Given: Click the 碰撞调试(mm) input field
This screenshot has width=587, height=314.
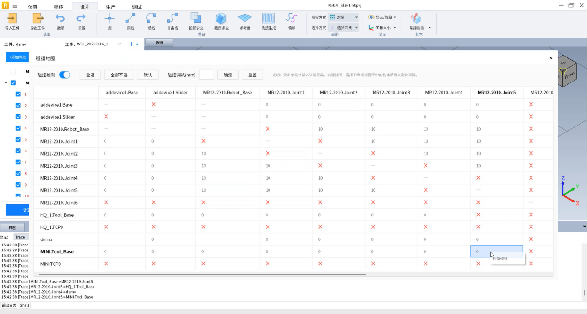Looking at the screenshot, I should [x=206, y=75].
